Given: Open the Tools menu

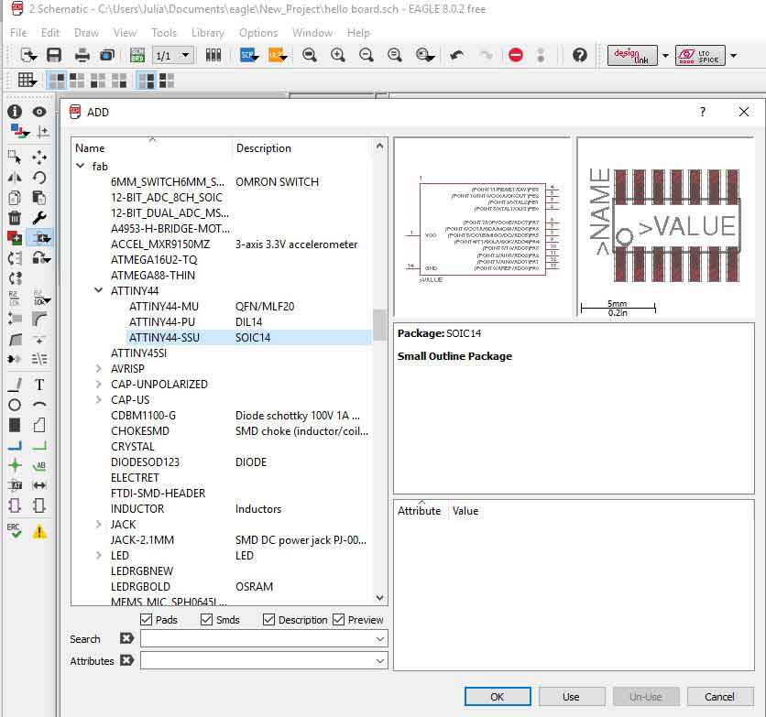Looking at the screenshot, I should tap(164, 33).
